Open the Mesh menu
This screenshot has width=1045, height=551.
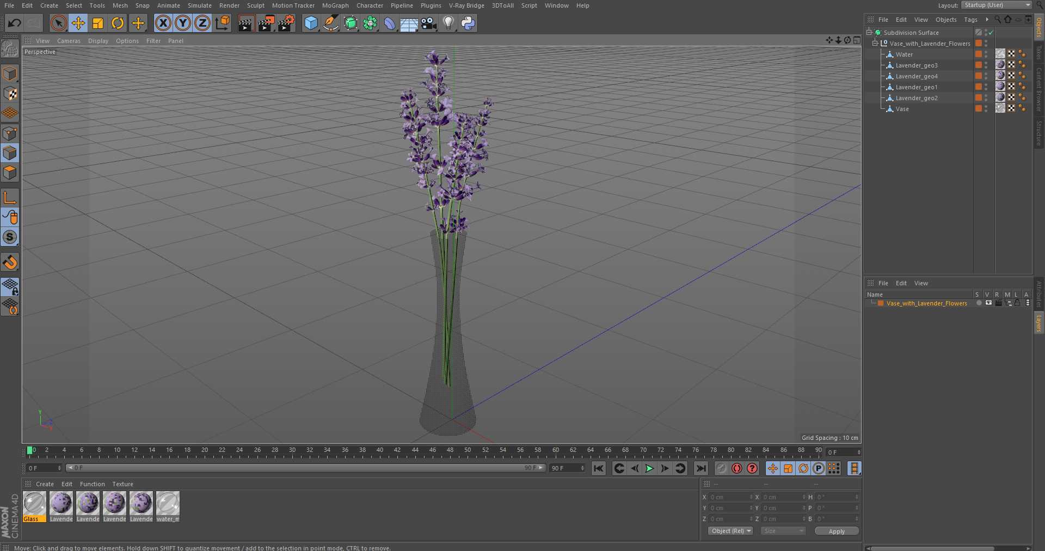pos(120,5)
